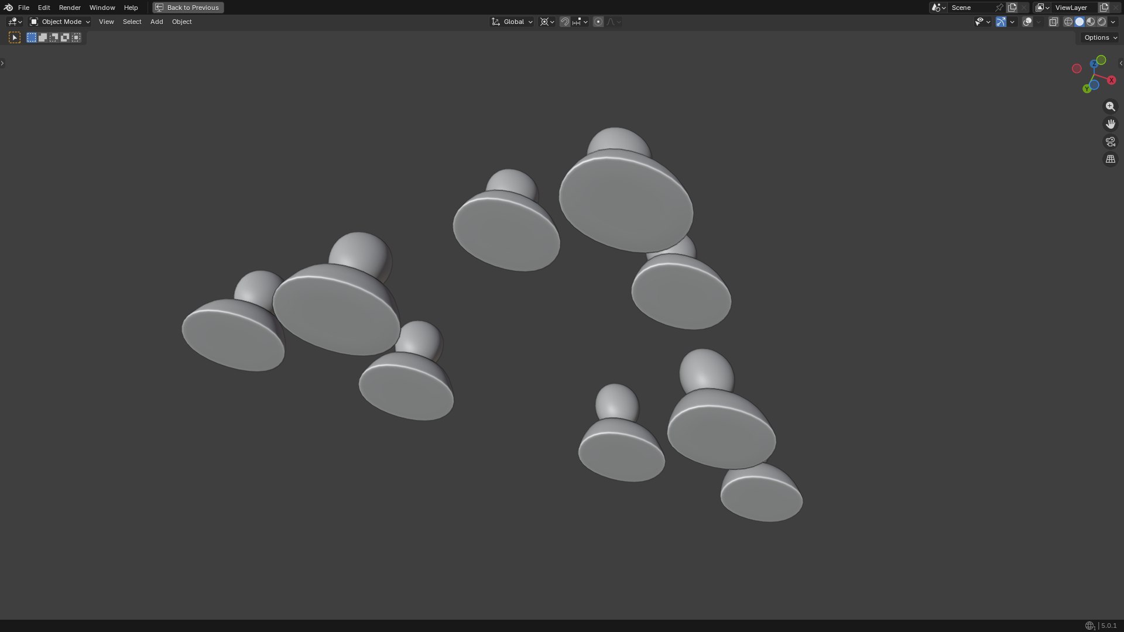Open the Render menu
This screenshot has height=632, width=1124.
[x=70, y=8]
